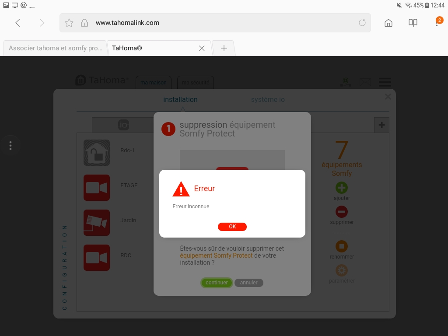Switch to the installation tab
This screenshot has width=448, height=336.
180,99
